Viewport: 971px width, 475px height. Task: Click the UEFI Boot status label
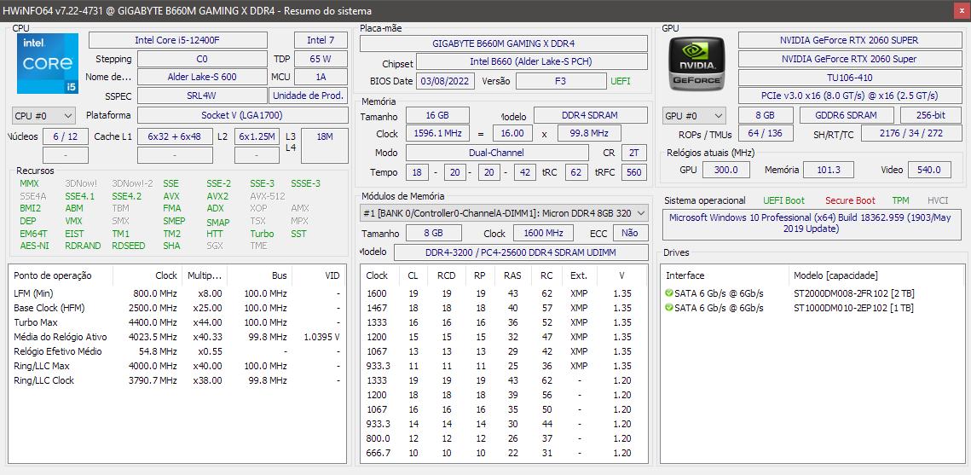[x=784, y=200]
